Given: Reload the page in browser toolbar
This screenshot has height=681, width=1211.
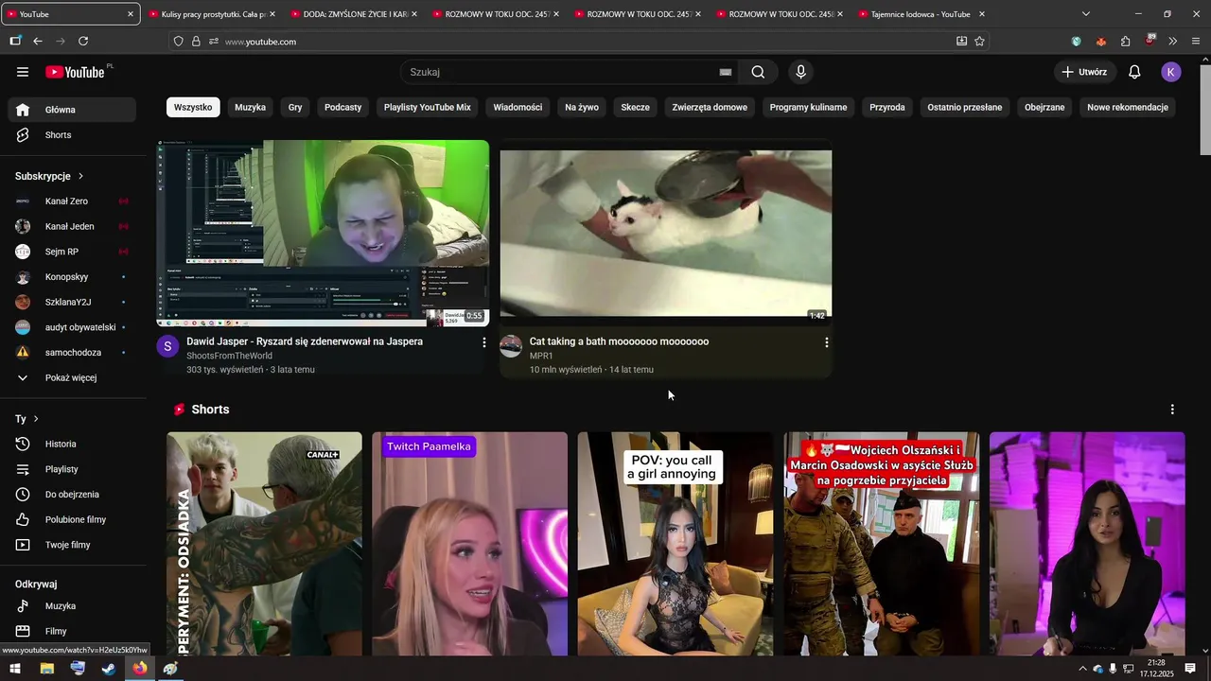Looking at the screenshot, I should [83, 42].
